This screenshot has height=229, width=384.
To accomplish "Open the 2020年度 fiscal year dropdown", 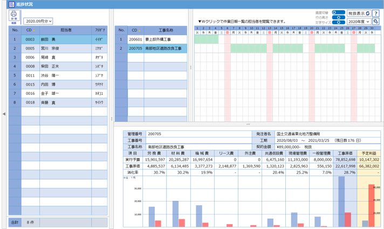I will pyautogui.click(x=360, y=22).
